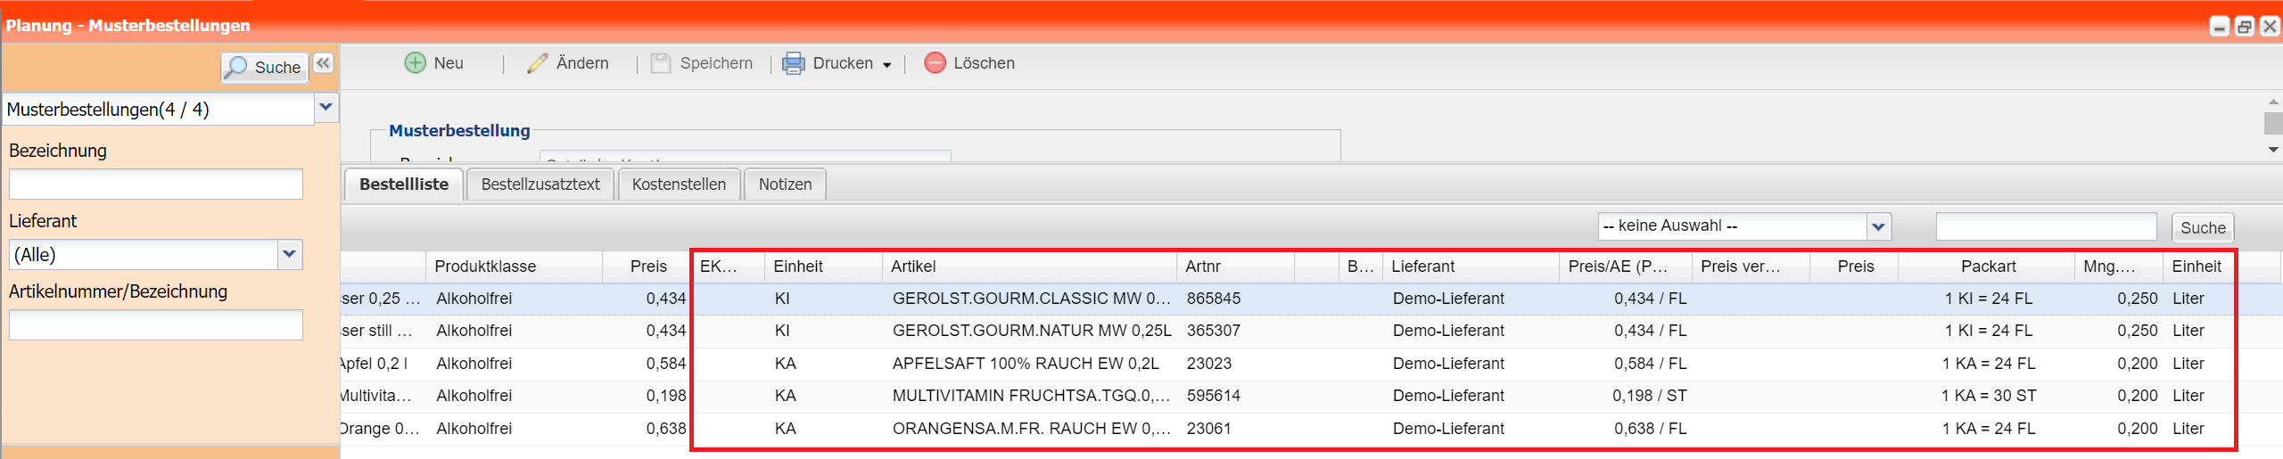Viewport: 2283px width, 459px height.
Task: Click the magnifier Suche button in sidebar
Action: [264, 68]
